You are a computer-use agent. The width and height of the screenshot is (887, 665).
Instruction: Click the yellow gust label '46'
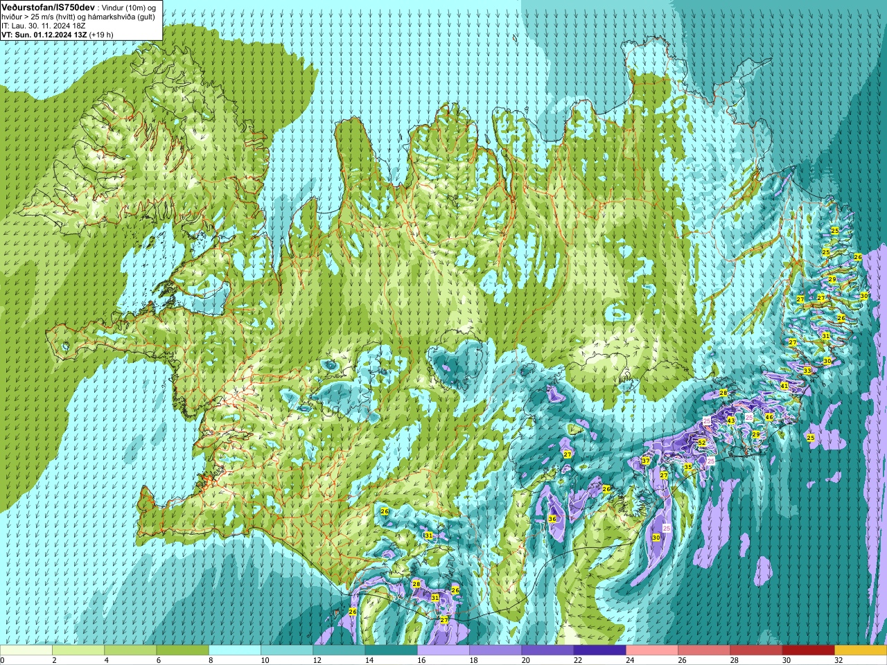pos(769,418)
